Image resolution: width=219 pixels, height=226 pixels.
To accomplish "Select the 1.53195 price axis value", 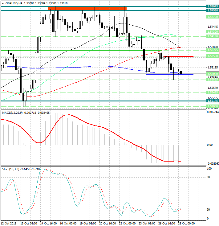I will click(213, 68).
